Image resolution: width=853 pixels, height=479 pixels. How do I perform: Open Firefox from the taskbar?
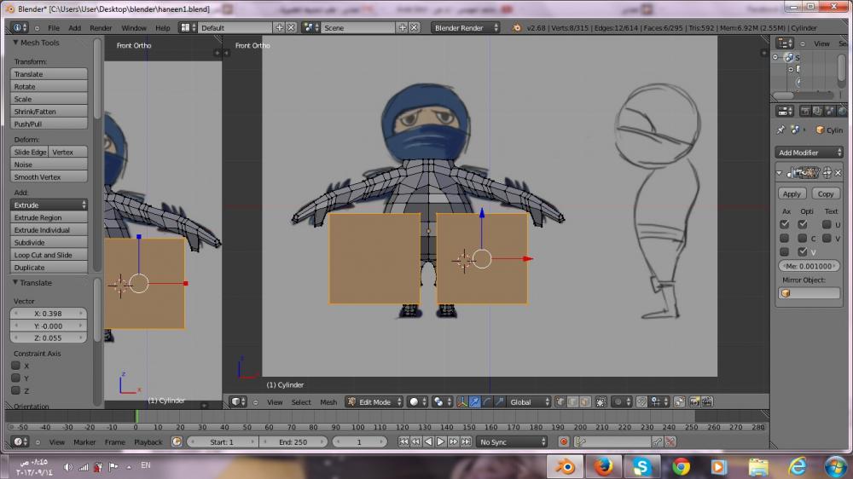(603, 466)
